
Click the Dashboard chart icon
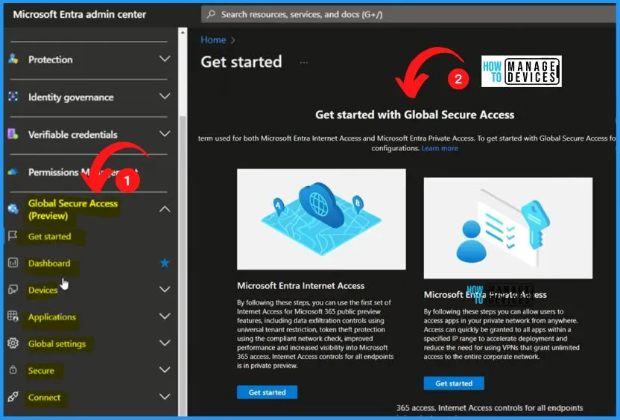13,263
